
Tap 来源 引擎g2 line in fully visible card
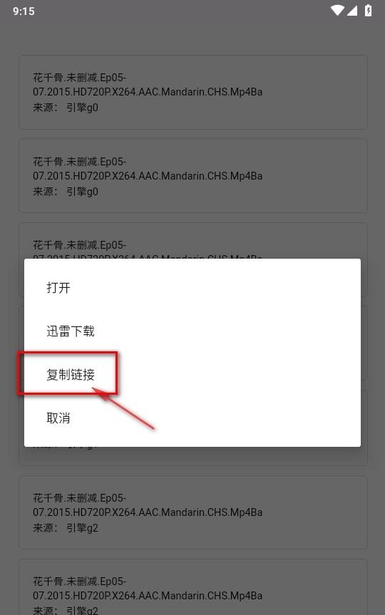point(66,528)
